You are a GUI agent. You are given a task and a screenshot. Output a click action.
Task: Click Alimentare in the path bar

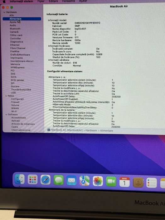tap(107, 131)
